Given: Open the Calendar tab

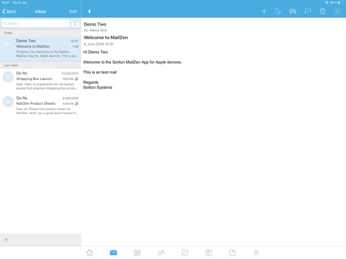Looking at the screenshot, I should coord(137,252).
